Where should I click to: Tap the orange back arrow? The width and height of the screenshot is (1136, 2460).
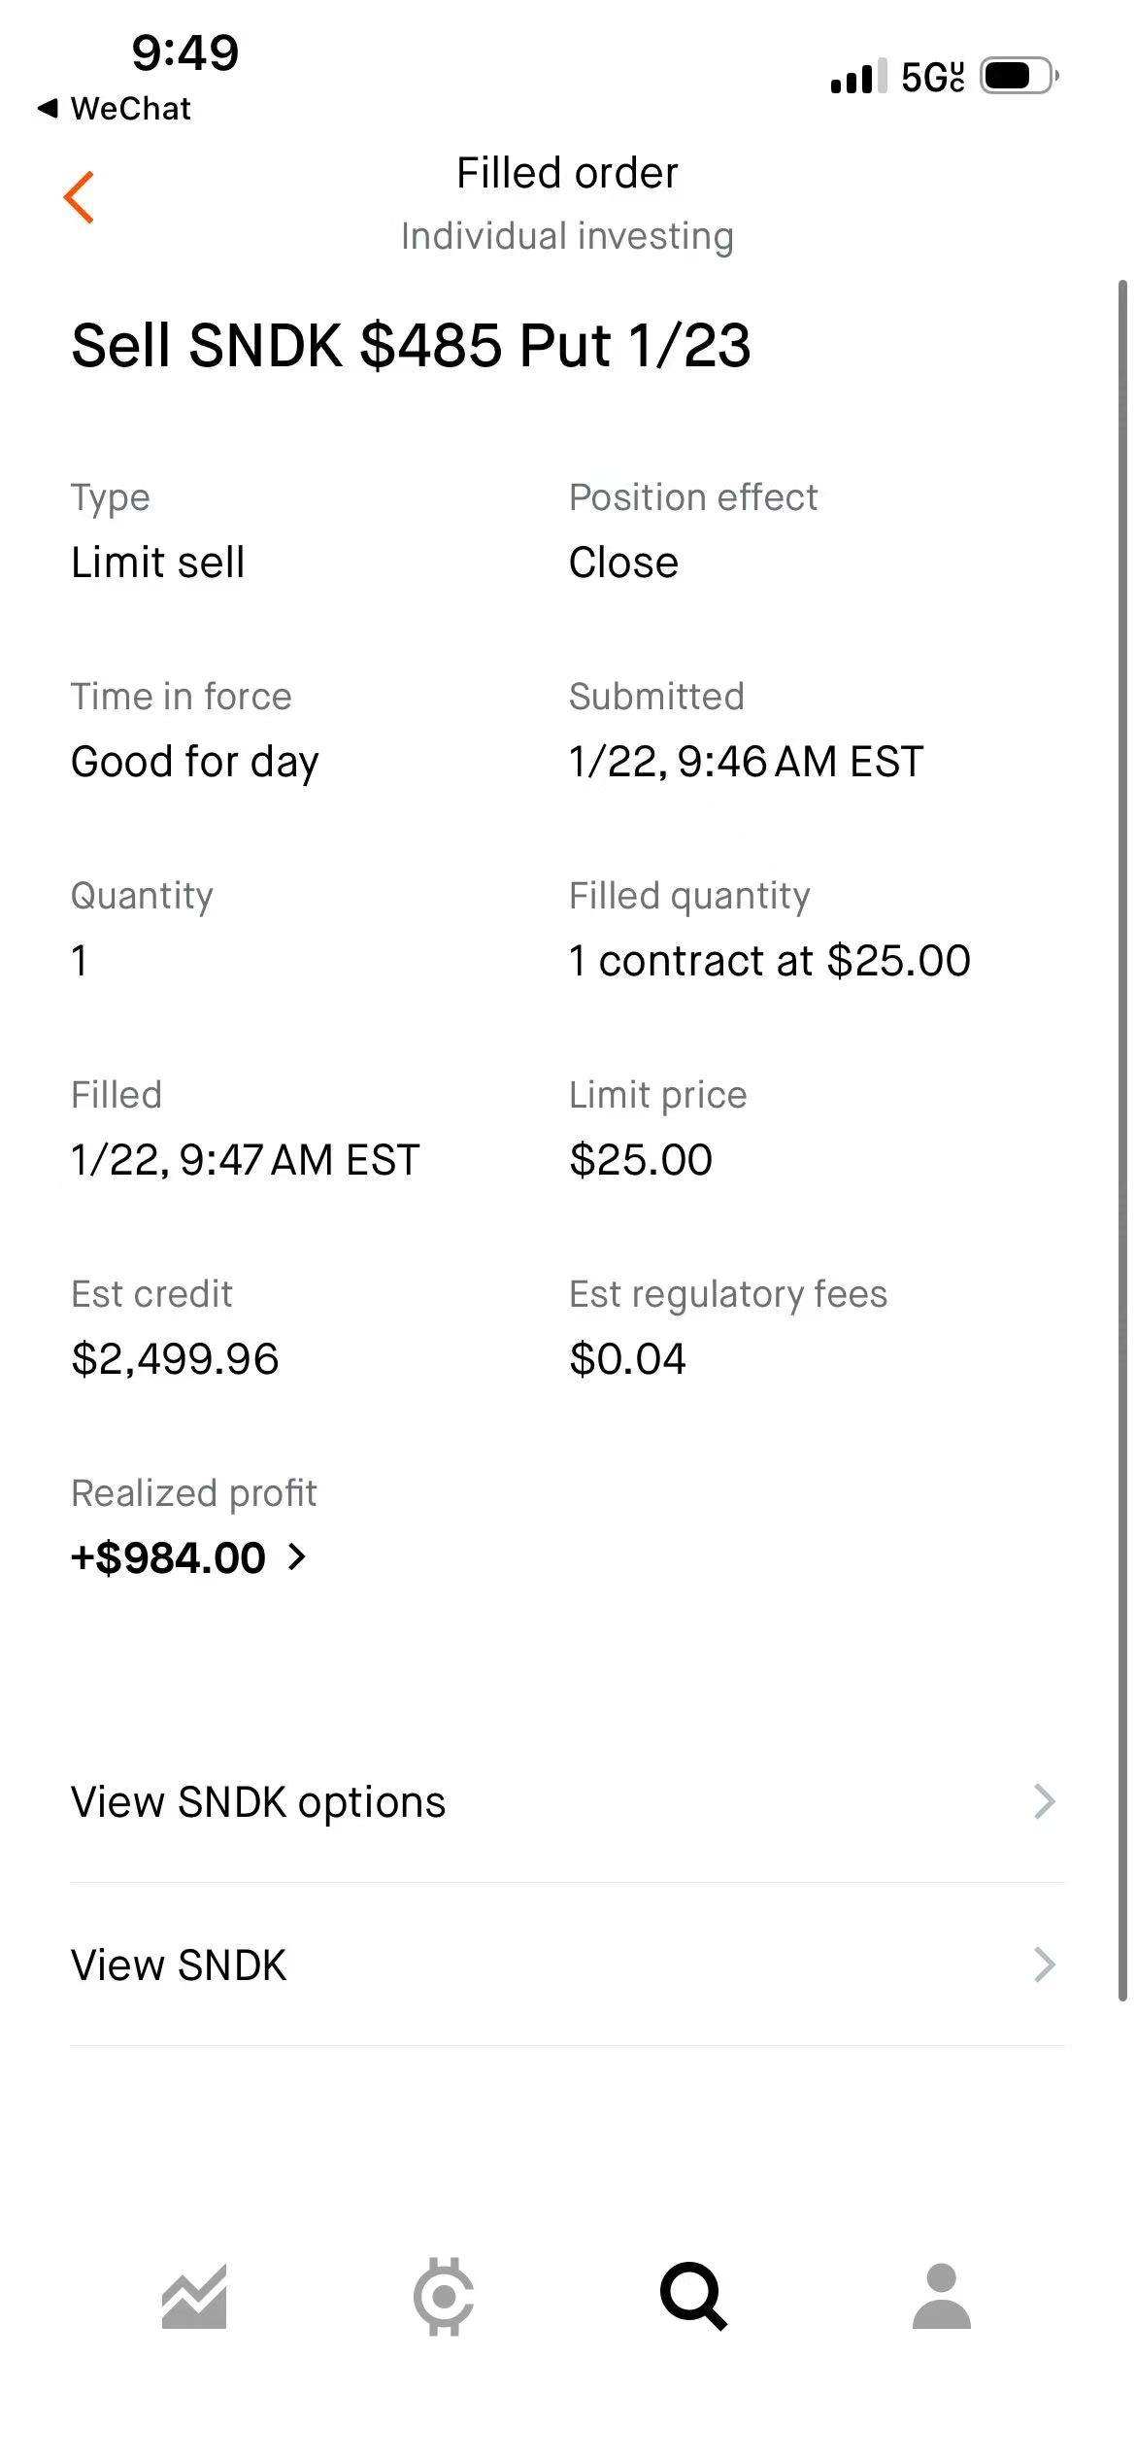pos(80,197)
